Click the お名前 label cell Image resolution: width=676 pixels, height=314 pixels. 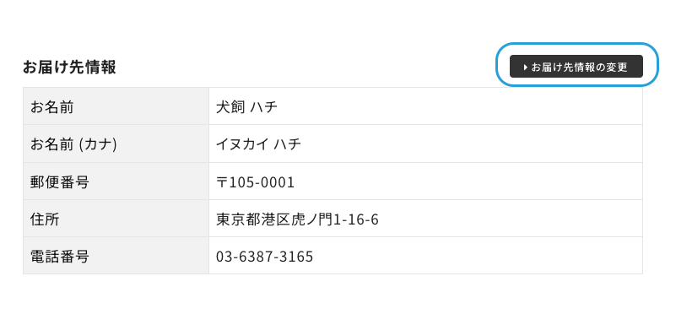pyautogui.click(x=116, y=106)
